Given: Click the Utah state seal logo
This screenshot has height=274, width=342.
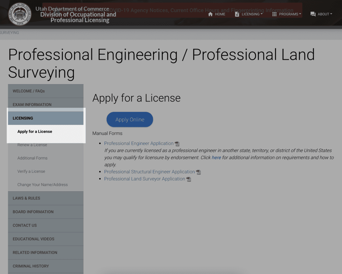Looking at the screenshot, I should click(19, 13).
